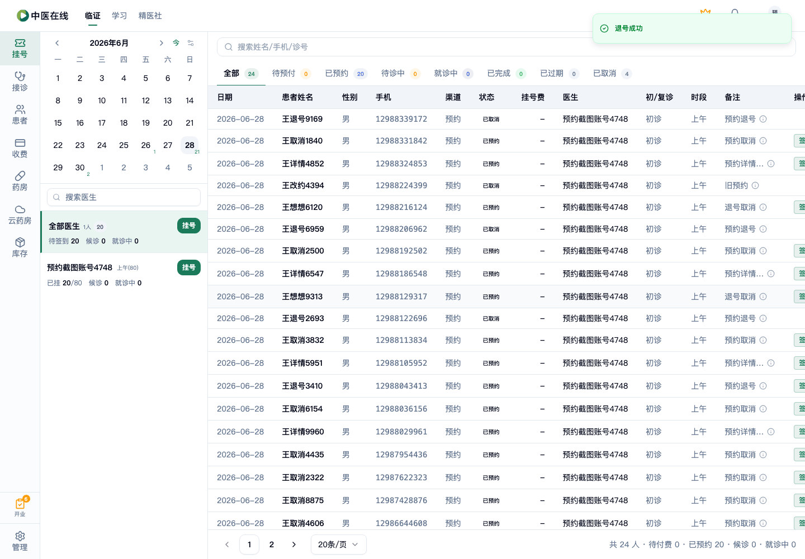The height and width of the screenshot is (559, 805).
Task: Click info icon beside 王取消1840's 预约取消 note
Action: tap(763, 141)
